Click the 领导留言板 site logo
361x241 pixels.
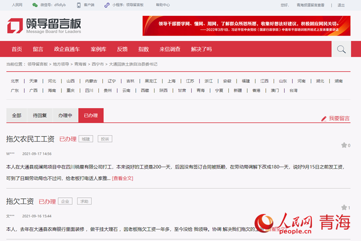(x=44, y=26)
